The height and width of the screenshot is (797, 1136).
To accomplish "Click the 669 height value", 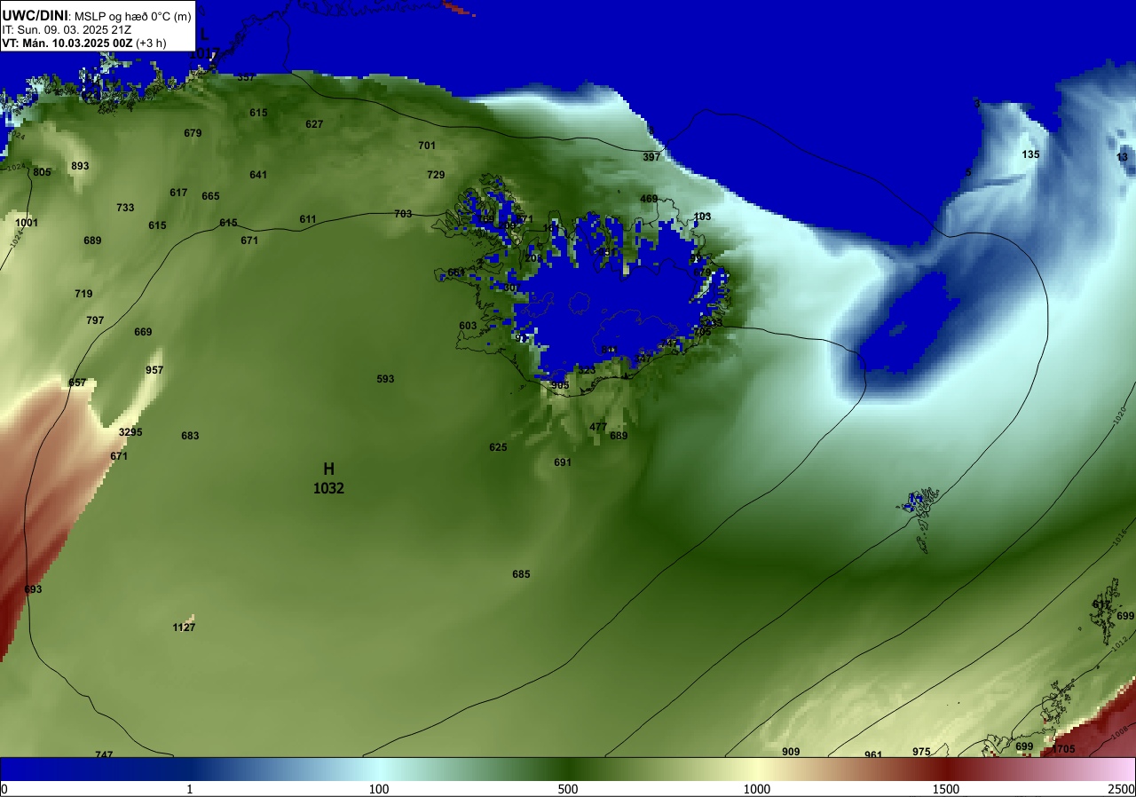I will click(143, 332).
